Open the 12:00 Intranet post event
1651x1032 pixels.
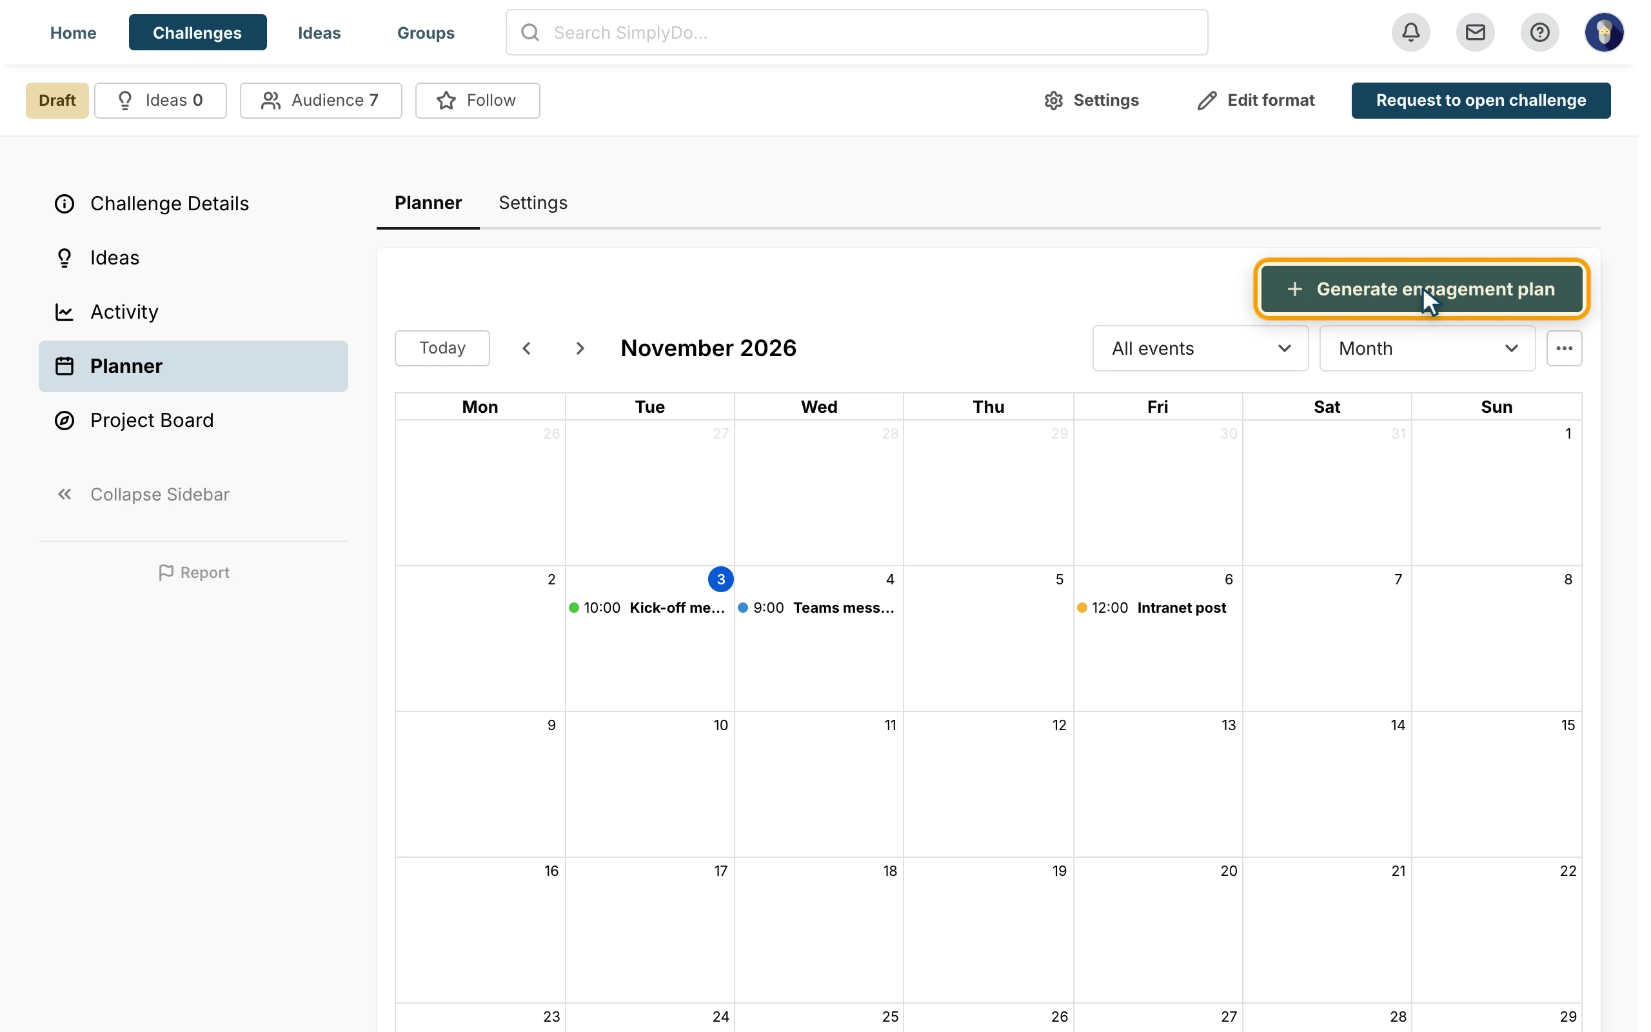pyautogui.click(x=1157, y=608)
